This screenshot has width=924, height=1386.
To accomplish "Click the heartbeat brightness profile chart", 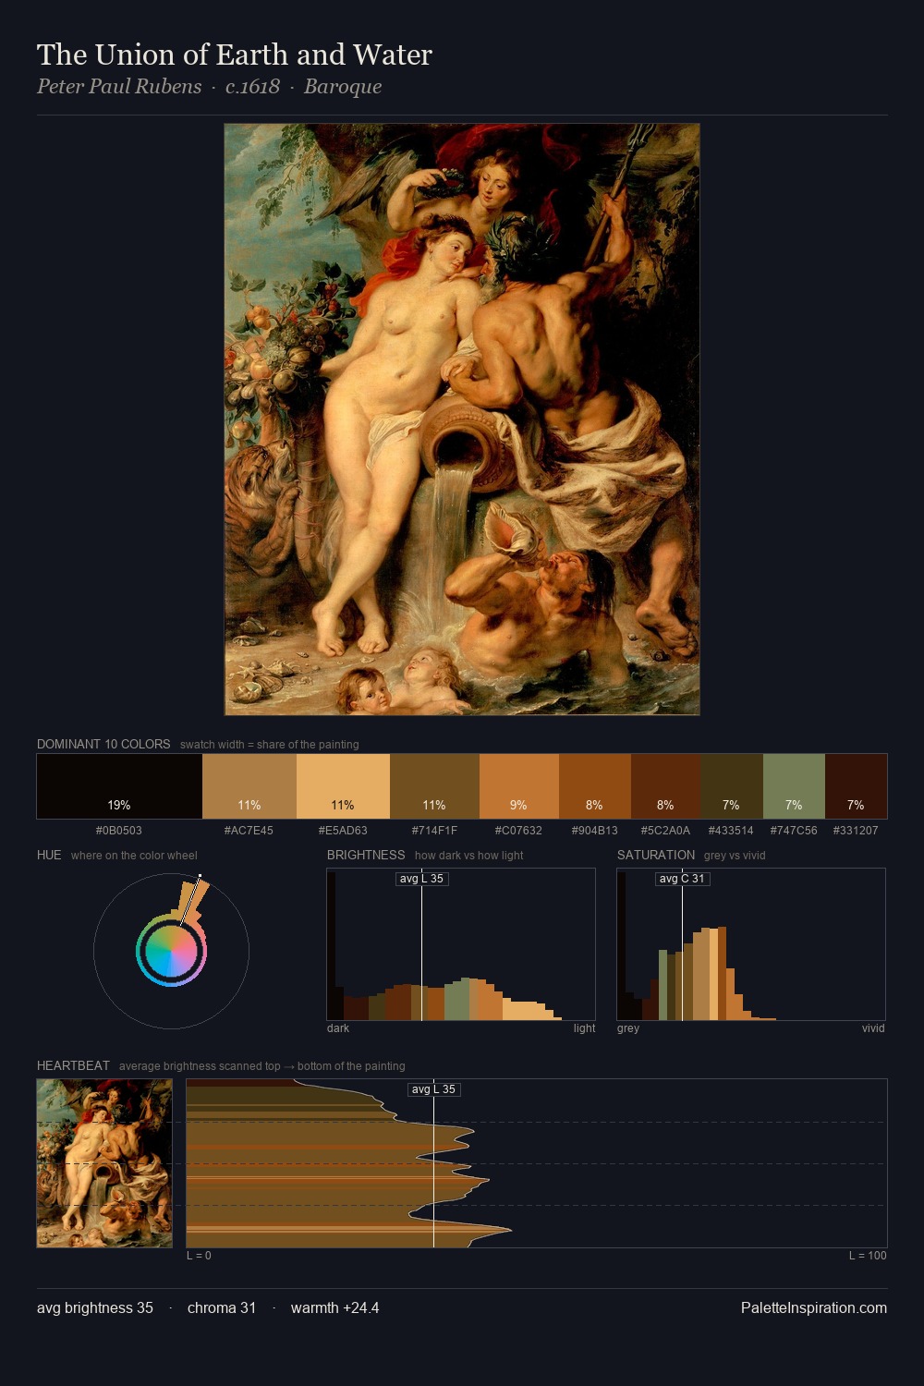I will (x=537, y=1163).
